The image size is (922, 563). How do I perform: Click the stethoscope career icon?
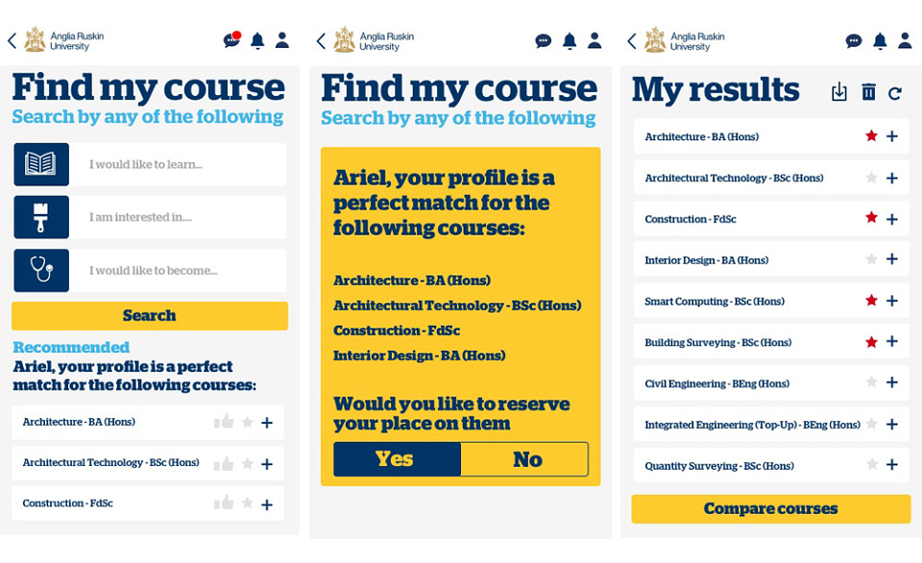coord(41,270)
